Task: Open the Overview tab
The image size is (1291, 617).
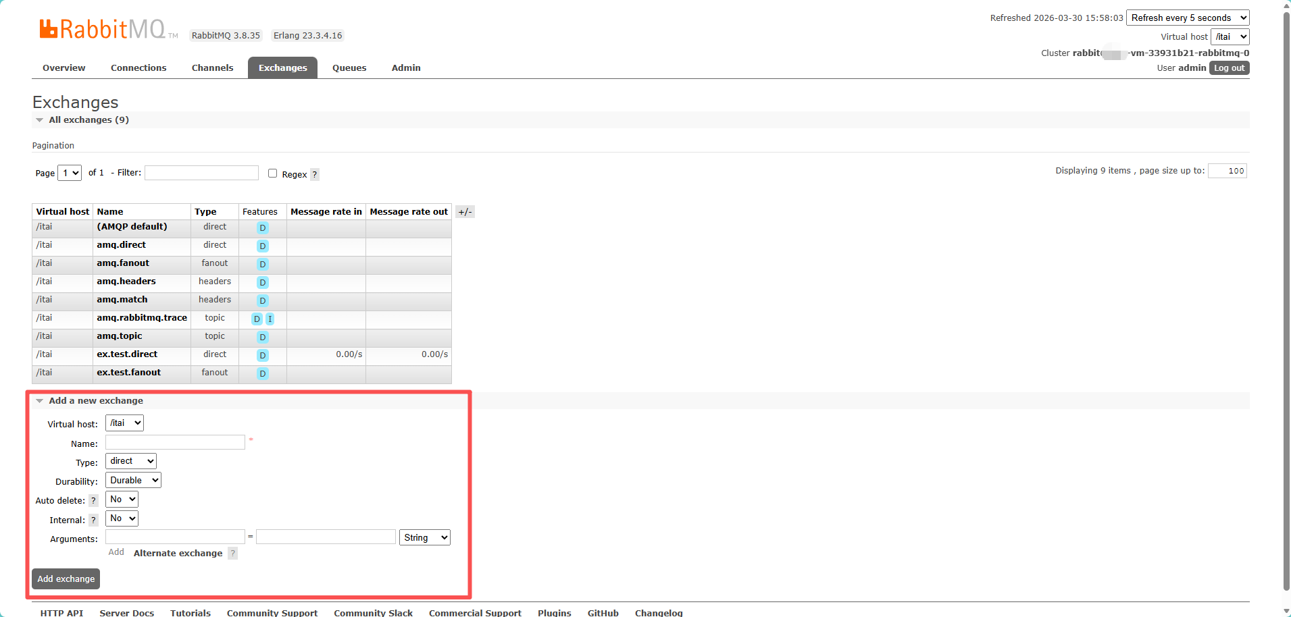Action: tap(64, 68)
